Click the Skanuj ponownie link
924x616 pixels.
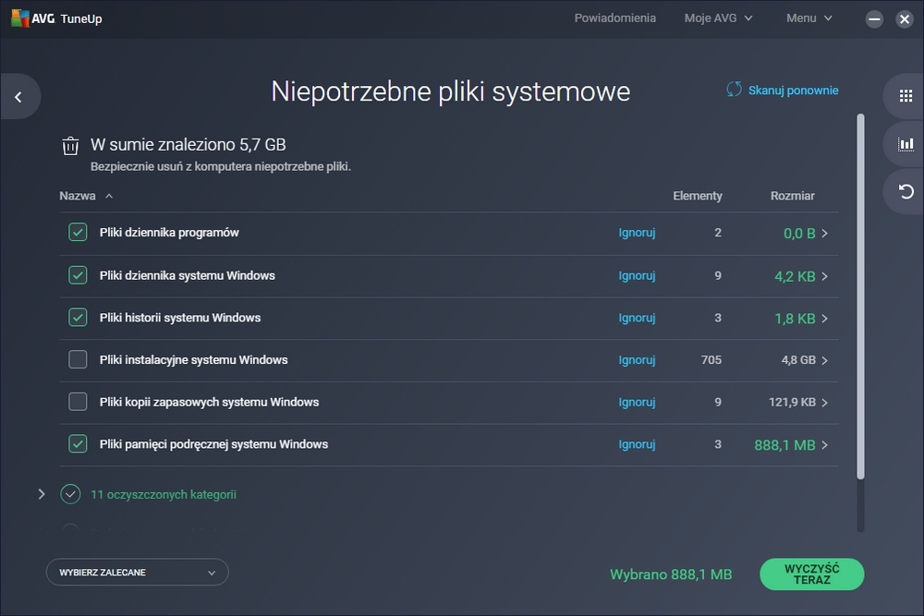(793, 91)
